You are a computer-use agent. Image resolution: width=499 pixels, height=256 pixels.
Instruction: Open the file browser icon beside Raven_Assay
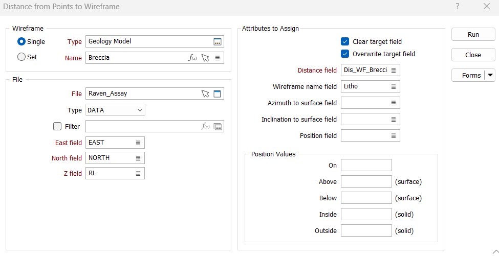coord(218,94)
